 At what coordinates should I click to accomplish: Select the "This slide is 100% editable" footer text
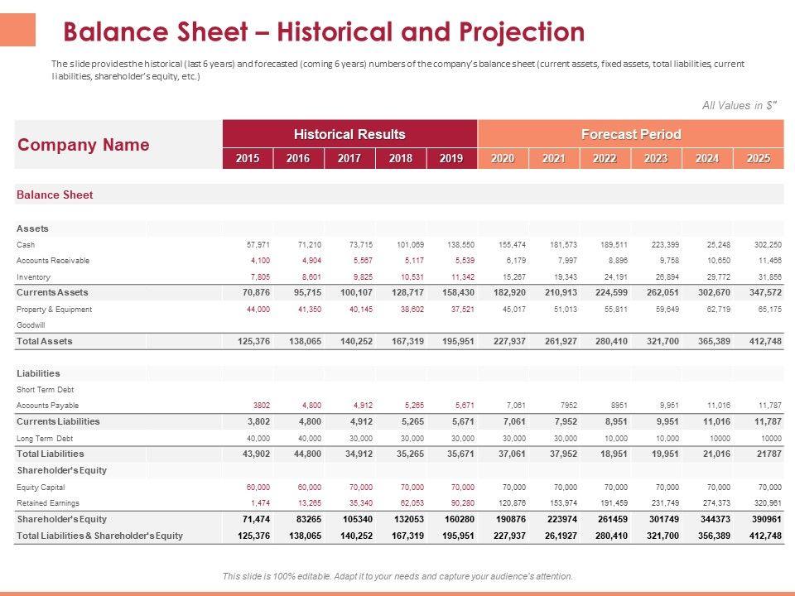pos(397,576)
